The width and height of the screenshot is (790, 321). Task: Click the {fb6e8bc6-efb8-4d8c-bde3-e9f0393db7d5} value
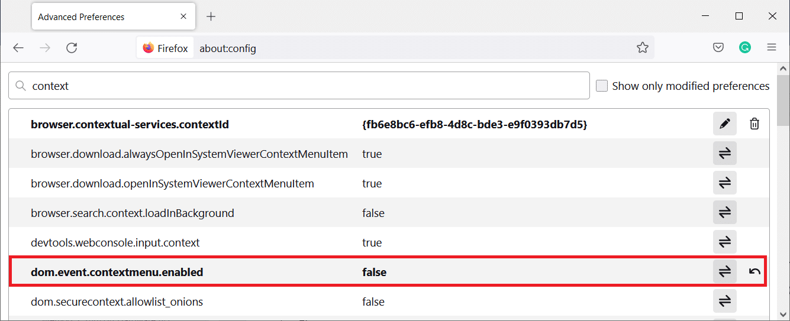(x=475, y=125)
